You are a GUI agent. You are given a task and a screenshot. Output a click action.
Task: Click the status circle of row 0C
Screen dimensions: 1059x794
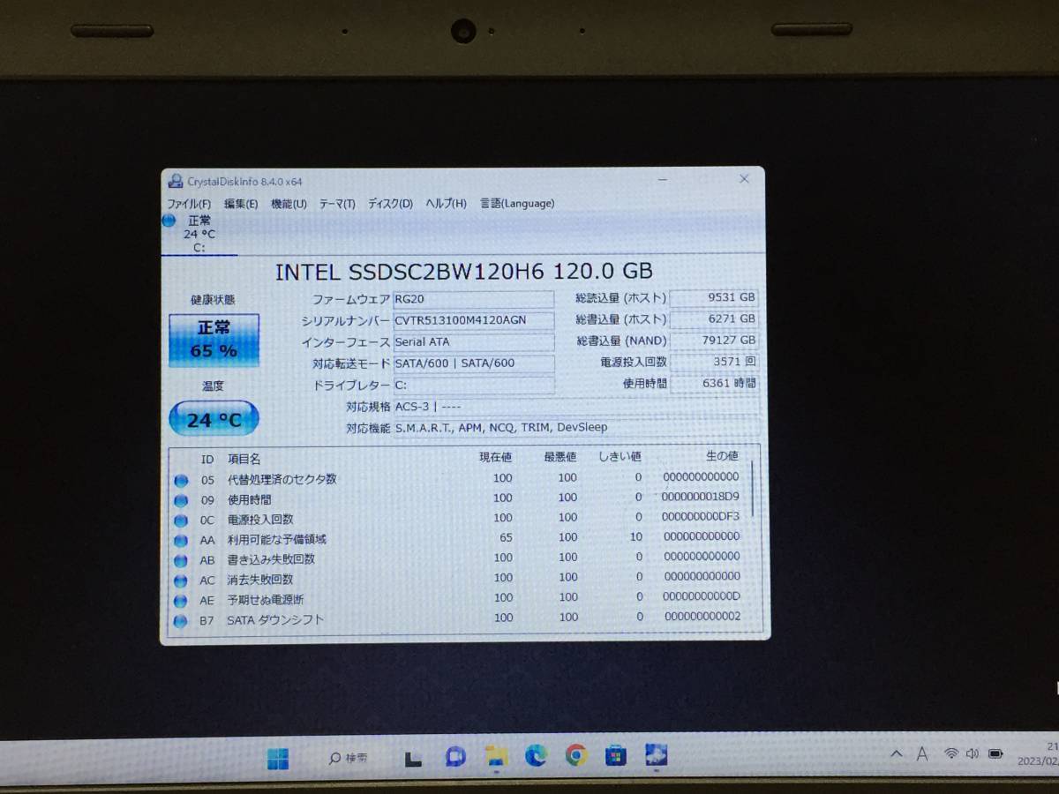(x=181, y=521)
